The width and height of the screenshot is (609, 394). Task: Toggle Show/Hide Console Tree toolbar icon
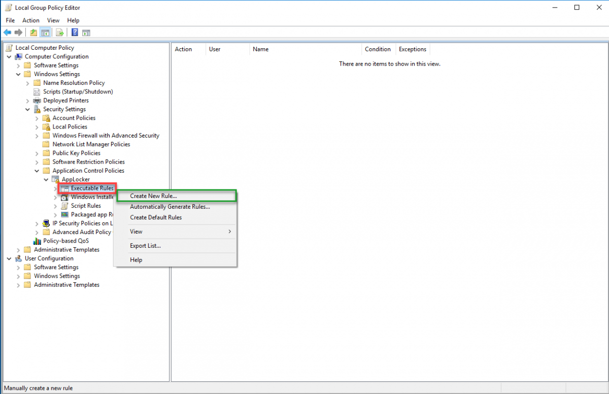pos(45,32)
